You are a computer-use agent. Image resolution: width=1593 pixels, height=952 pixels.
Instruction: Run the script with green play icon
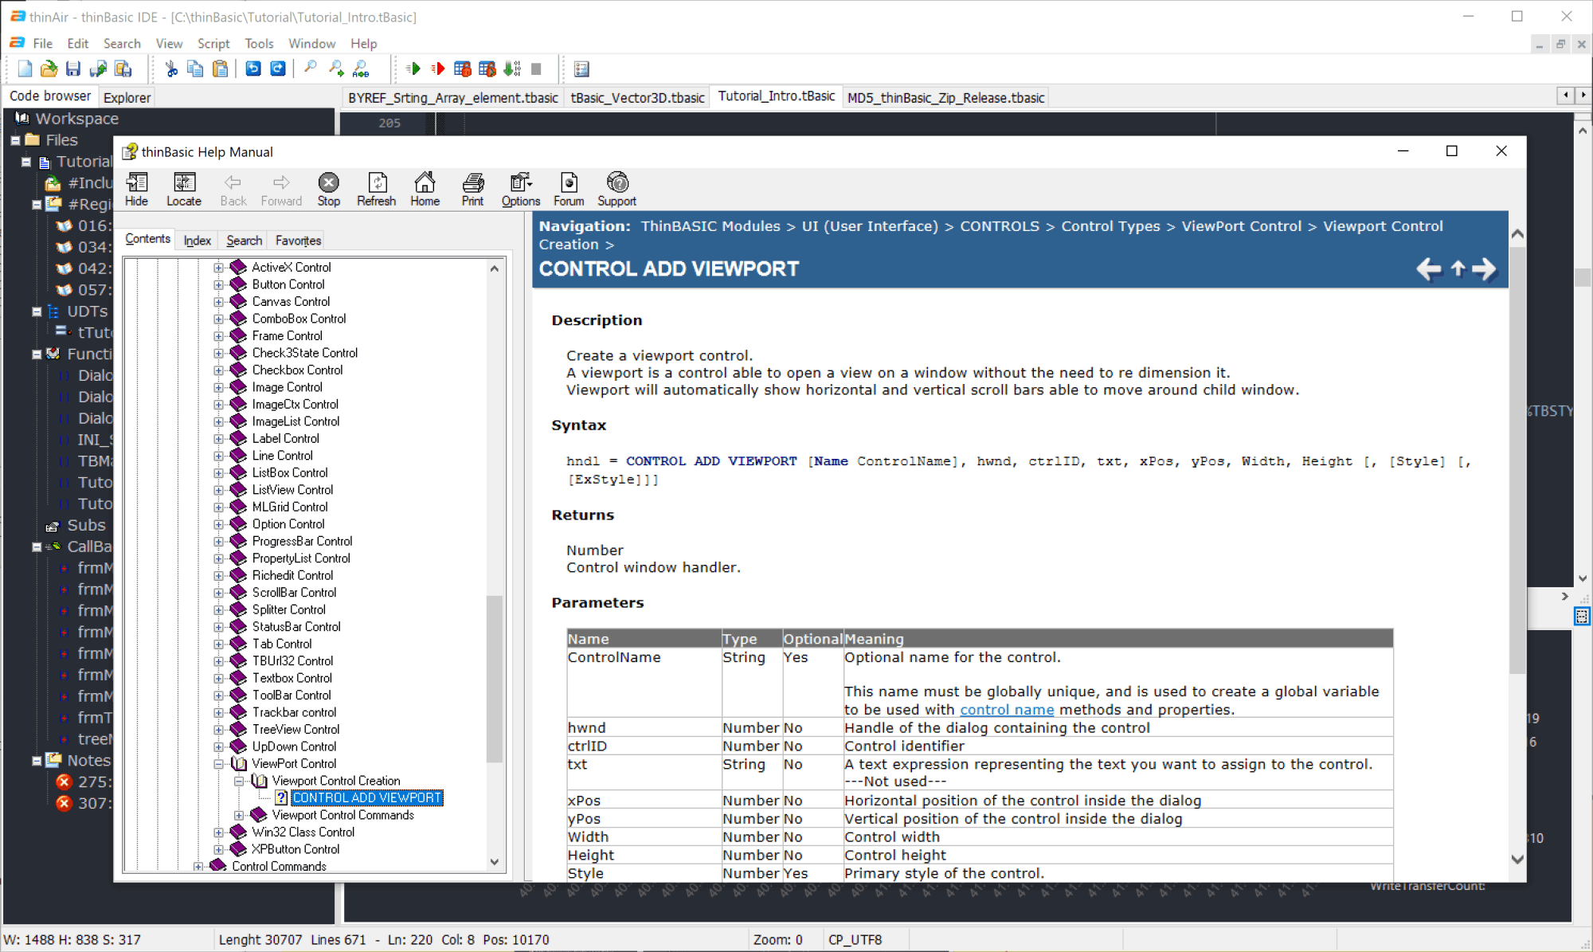pos(413,69)
